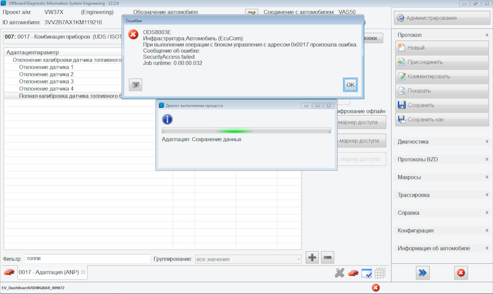Click the grid table icon in bottom toolbar

pyautogui.click(x=380, y=273)
